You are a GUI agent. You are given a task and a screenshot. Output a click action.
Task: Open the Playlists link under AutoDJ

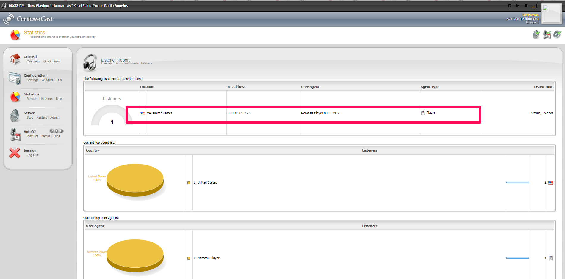pos(32,136)
